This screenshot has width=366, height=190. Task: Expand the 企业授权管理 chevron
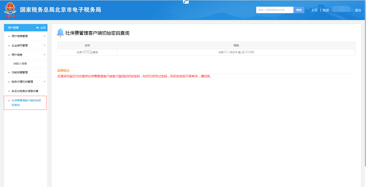44,45
